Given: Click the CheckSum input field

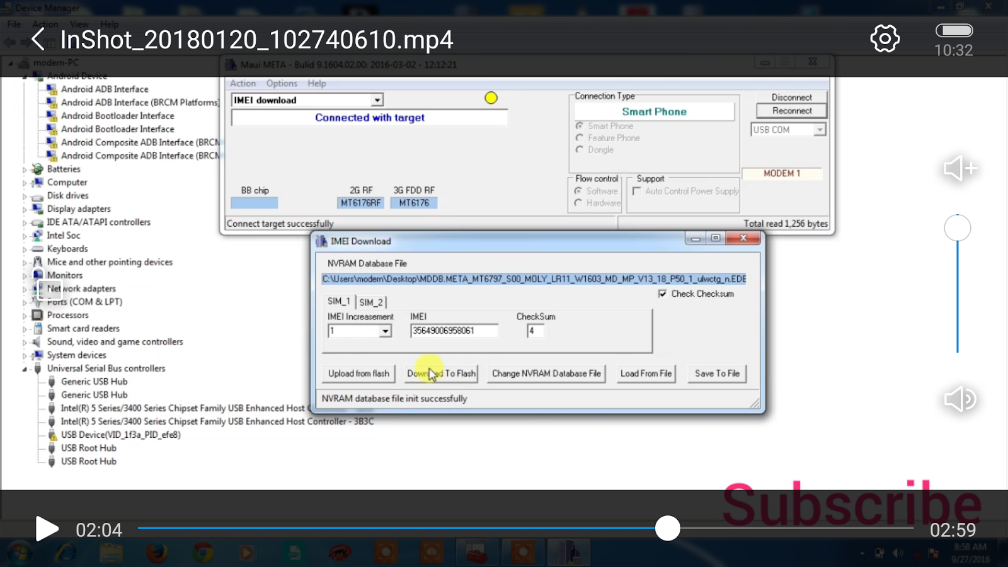Looking at the screenshot, I should pyautogui.click(x=535, y=331).
